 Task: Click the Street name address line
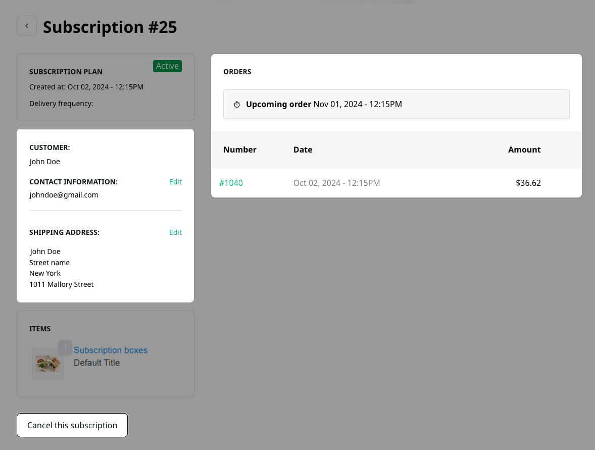(x=49, y=263)
